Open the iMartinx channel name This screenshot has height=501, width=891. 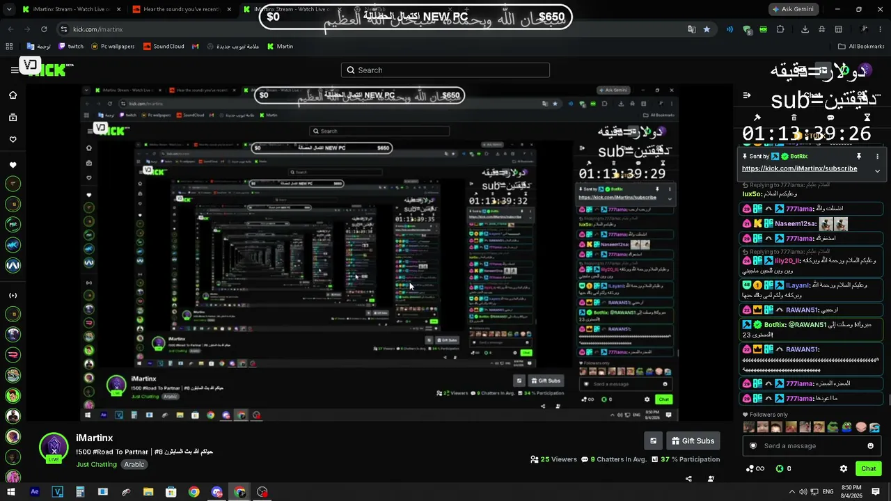coord(94,438)
